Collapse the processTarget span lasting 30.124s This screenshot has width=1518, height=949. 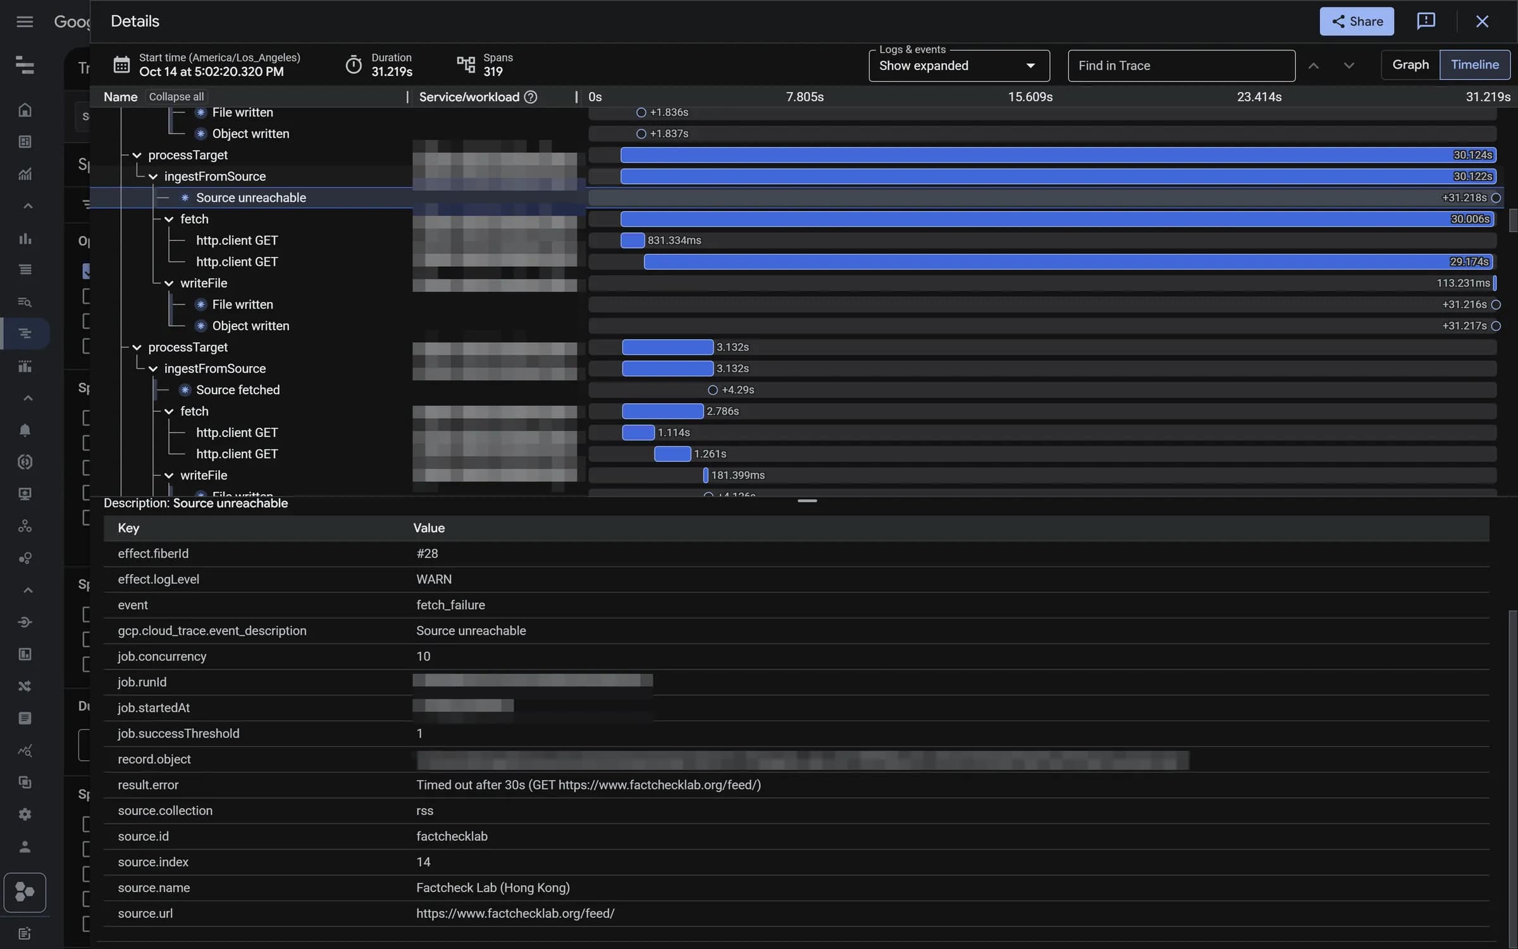point(137,155)
